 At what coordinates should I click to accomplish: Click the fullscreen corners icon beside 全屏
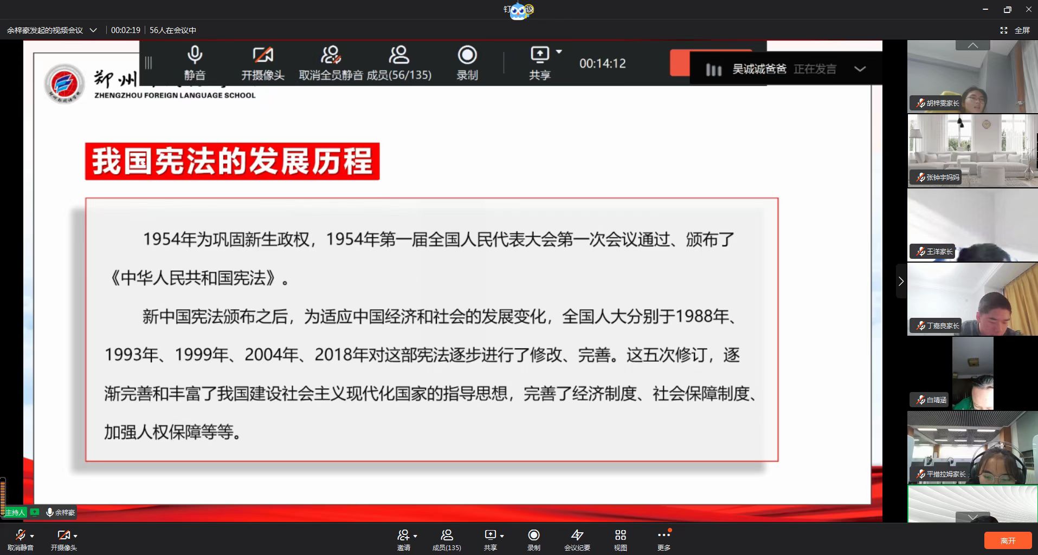pos(1003,30)
